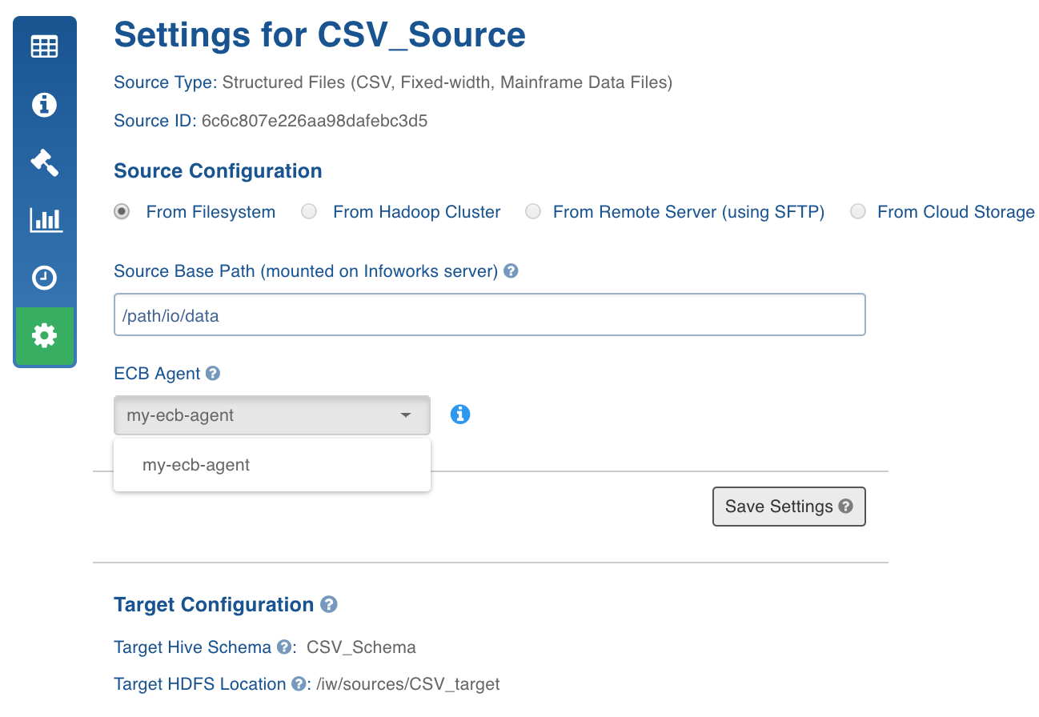Open the clock history sidebar icon
This screenshot has width=1039, height=717.
point(44,278)
